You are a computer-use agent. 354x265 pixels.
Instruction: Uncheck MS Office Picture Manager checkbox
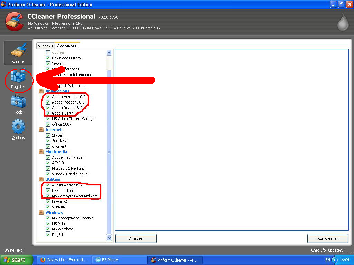[48, 119]
